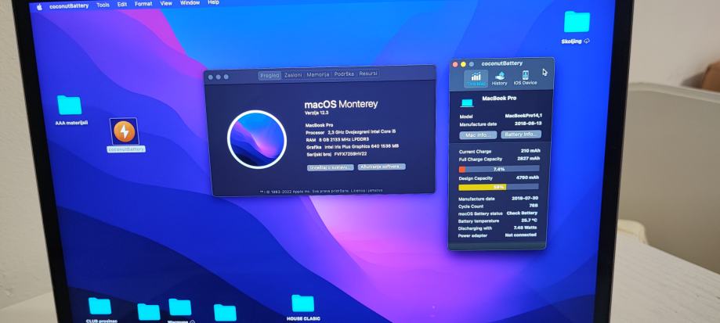Click the coconutBattery window title bar text
This screenshot has height=323, width=720.
pyautogui.click(x=502, y=63)
